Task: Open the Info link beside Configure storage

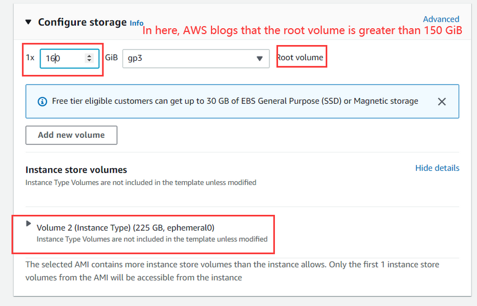Action: point(137,23)
